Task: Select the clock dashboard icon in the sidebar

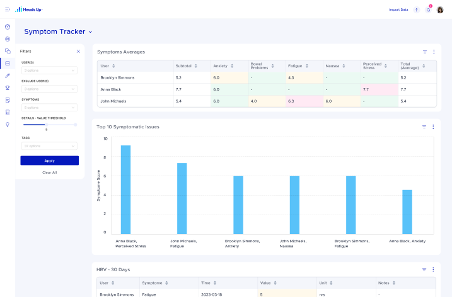Action: [8, 27]
